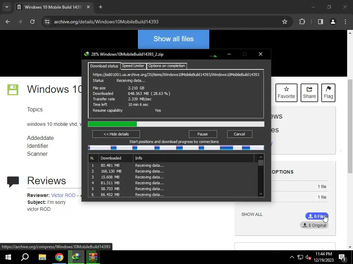Switch to the Download status tab
This screenshot has height=264, width=353.
(104, 66)
